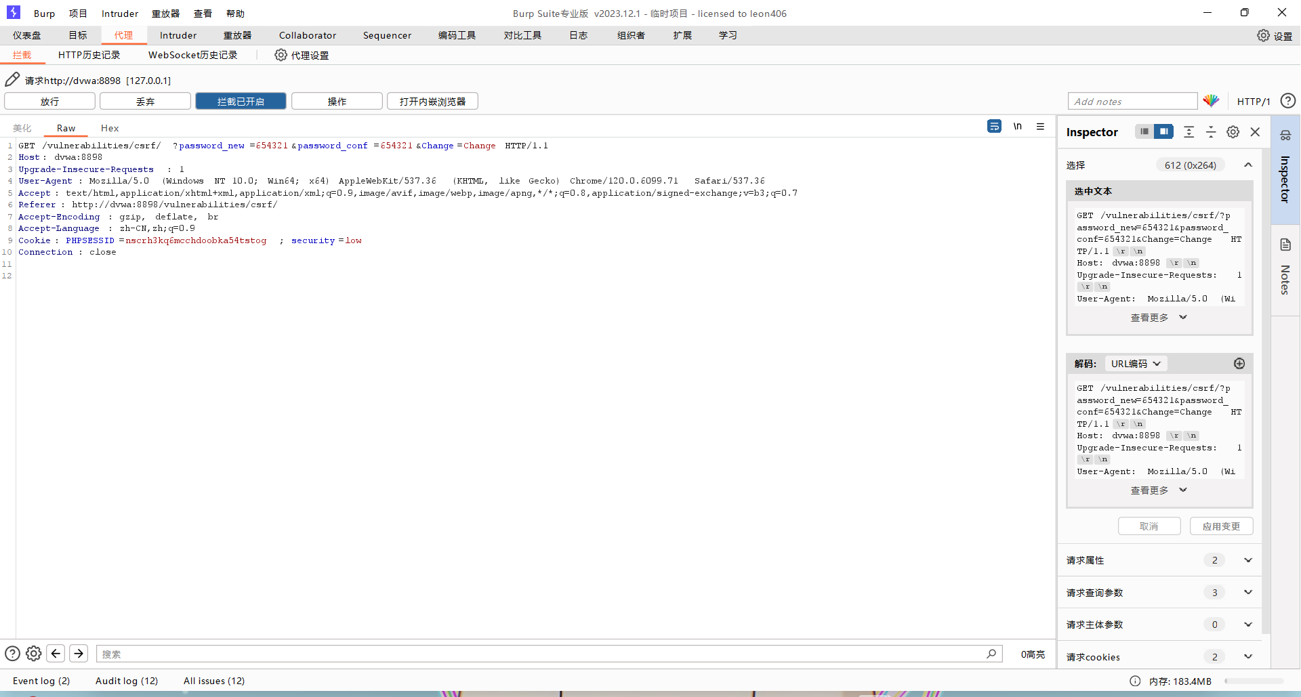This screenshot has height=697, width=1301.
Task: Toggle the word wrap icon in editor
Action: coord(994,126)
